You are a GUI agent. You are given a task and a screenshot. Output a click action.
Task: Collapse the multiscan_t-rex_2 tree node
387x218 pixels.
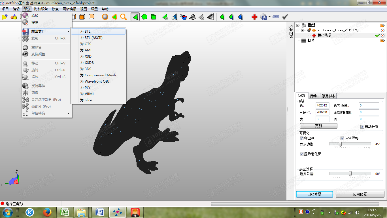(303, 30)
